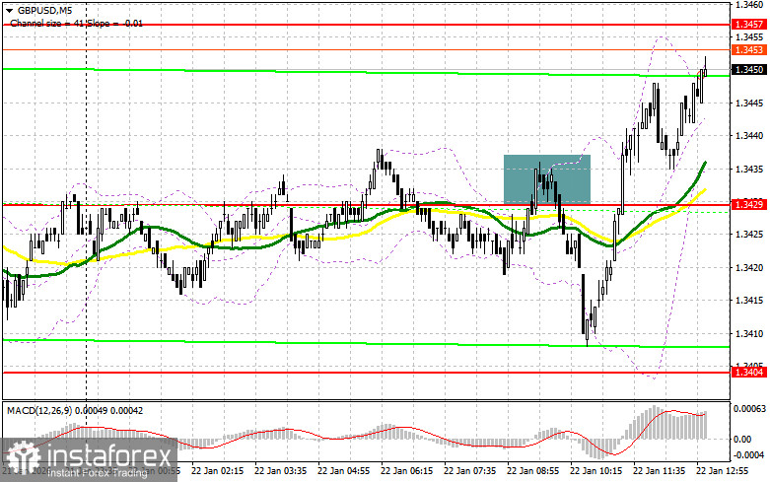Open the dropdown triangle beside GBPUSD,M5
Screen dimensions: 770x482
click(9, 10)
